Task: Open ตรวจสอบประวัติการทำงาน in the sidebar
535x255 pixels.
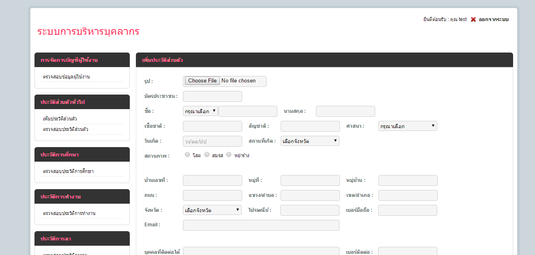Action: pos(69,213)
